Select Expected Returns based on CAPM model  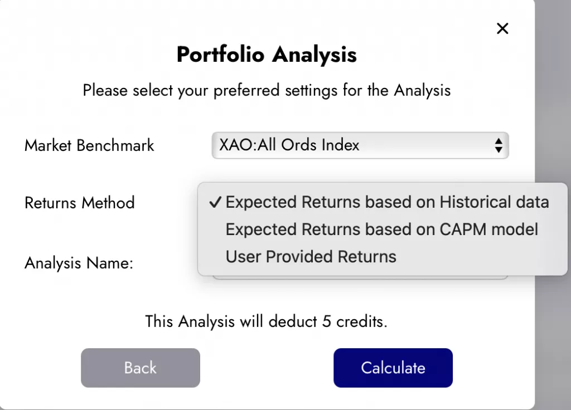(x=381, y=229)
